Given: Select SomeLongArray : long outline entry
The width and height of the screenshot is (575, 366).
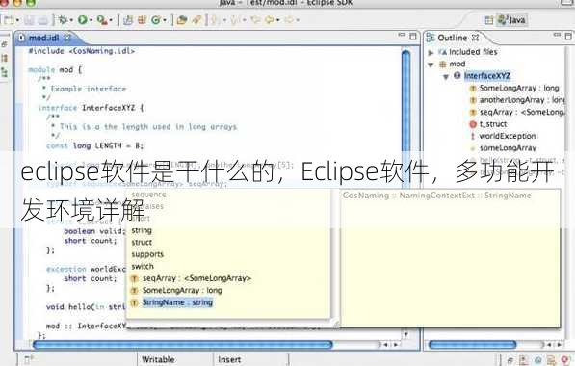Looking at the screenshot, I should click(x=519, y=88).
